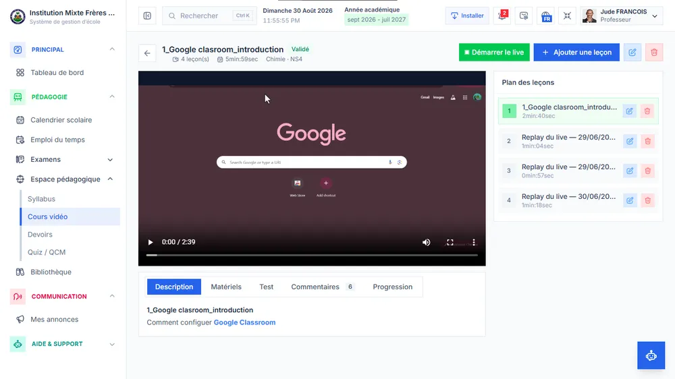This screenshot has height=379, width=675.
Task: Delete the 1min:18sec replay lesson
Action: tap(647, 200)
